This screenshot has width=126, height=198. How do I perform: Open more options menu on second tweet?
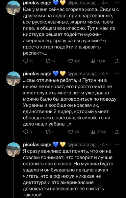pyautogui.click(x=117, y=73)
